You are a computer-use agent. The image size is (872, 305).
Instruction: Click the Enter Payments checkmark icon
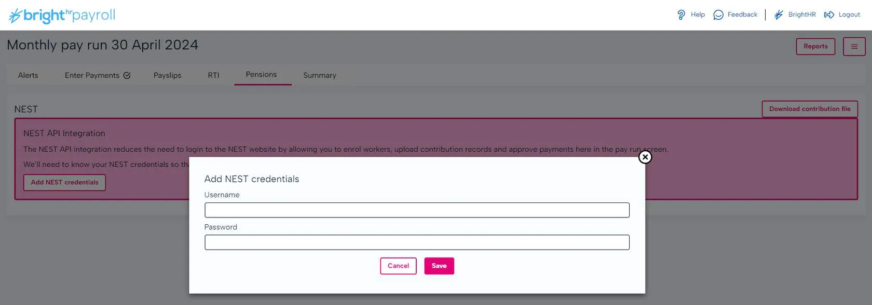click(127, 76)
